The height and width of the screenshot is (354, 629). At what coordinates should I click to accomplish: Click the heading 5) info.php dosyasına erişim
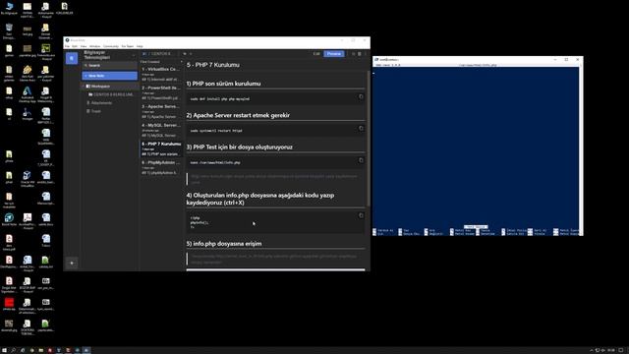224,244
